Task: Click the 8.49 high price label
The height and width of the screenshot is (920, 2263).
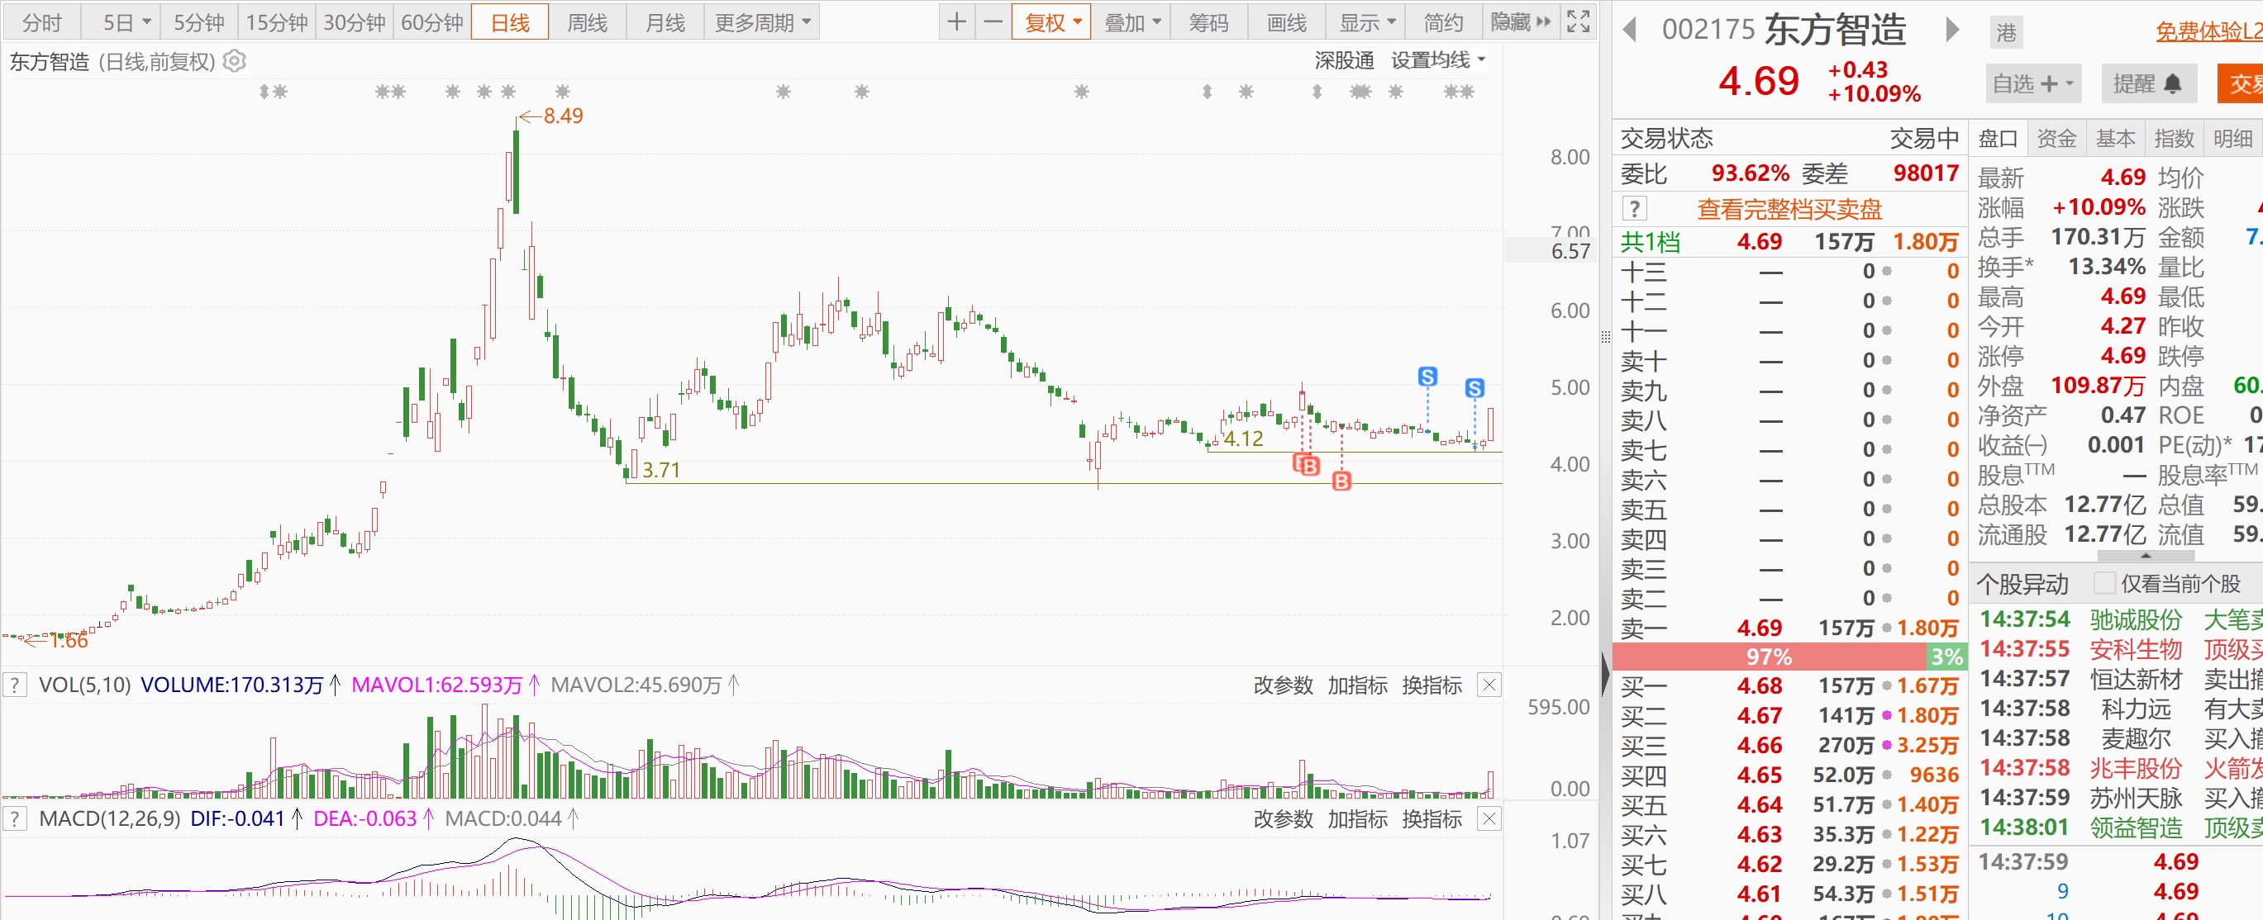Action: [x=563, y=116]
